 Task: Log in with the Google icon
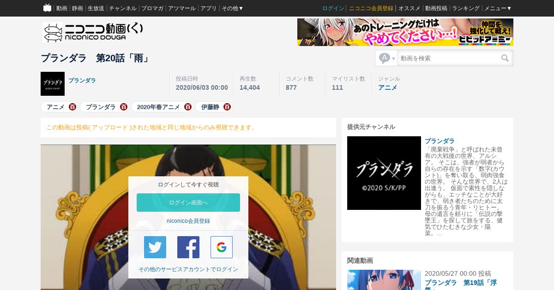pos(222,247)
